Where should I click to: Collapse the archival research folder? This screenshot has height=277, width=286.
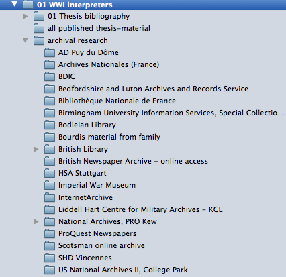tap(26, 40)
